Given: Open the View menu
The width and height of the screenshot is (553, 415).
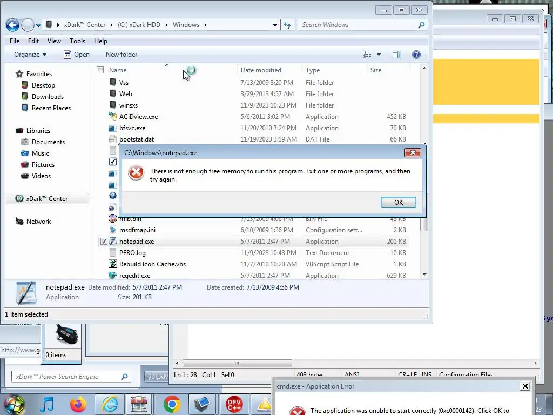Looking at the screenshot, I should click(54, 41).
